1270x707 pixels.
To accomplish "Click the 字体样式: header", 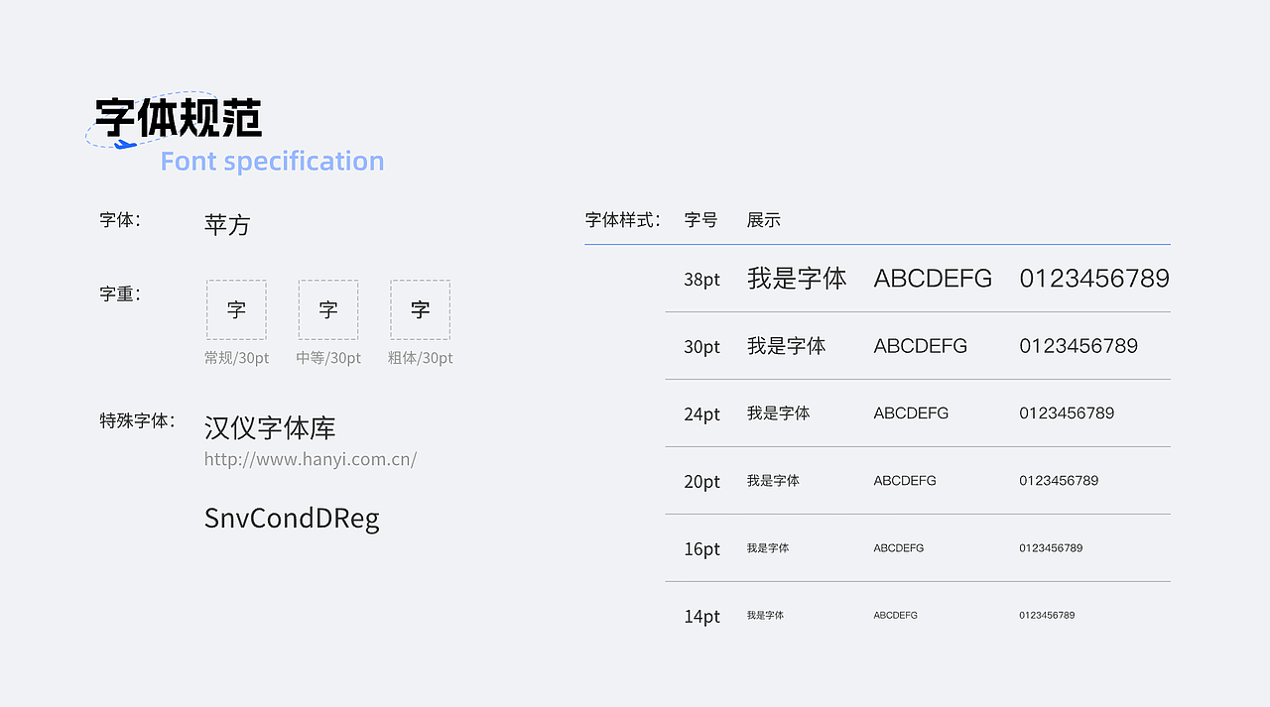I will pyautogui.click(x=623, y=220).
